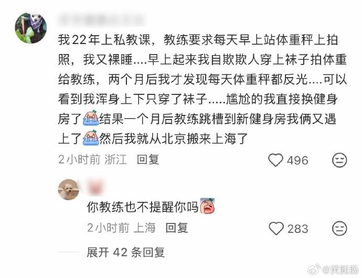Like the reply with 283 likes
This screenshot has height=278, width=362.
pos(276,229)
